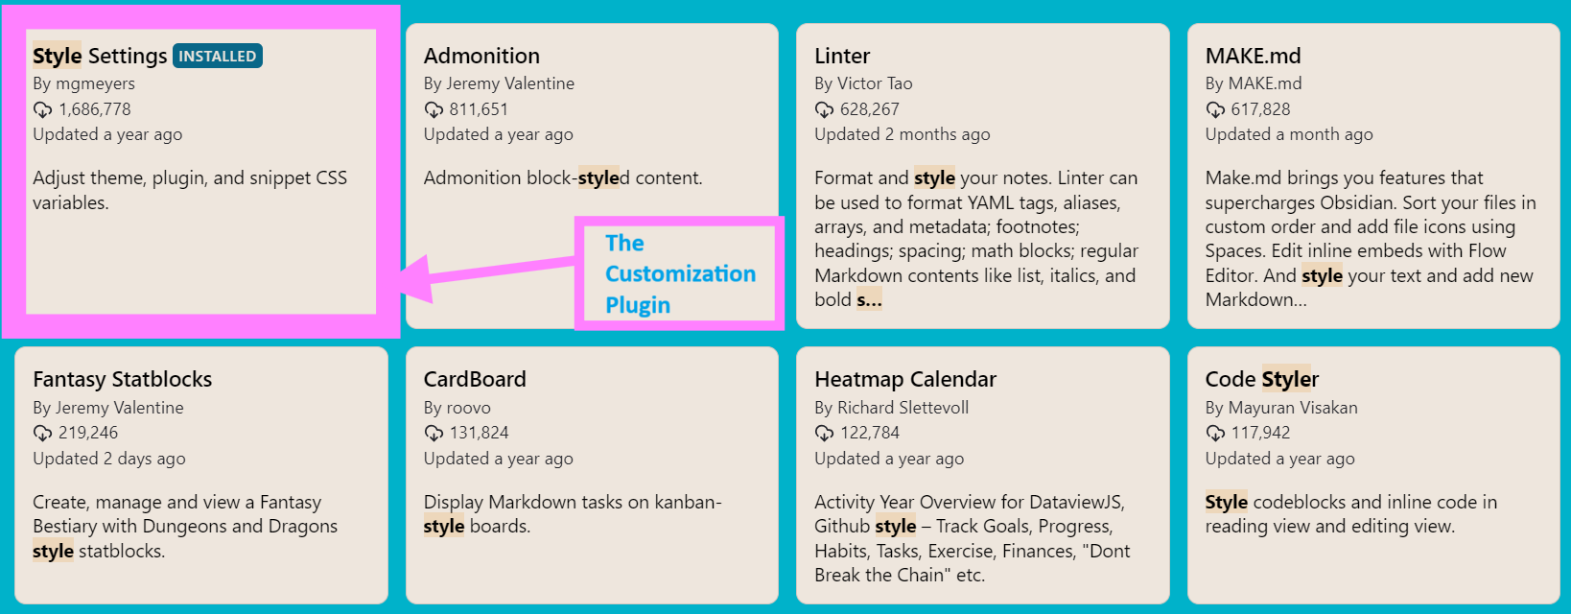The image size is (1571, 614).
Task: Click download icon on Code Styler card
Action: click(1215, 434)
